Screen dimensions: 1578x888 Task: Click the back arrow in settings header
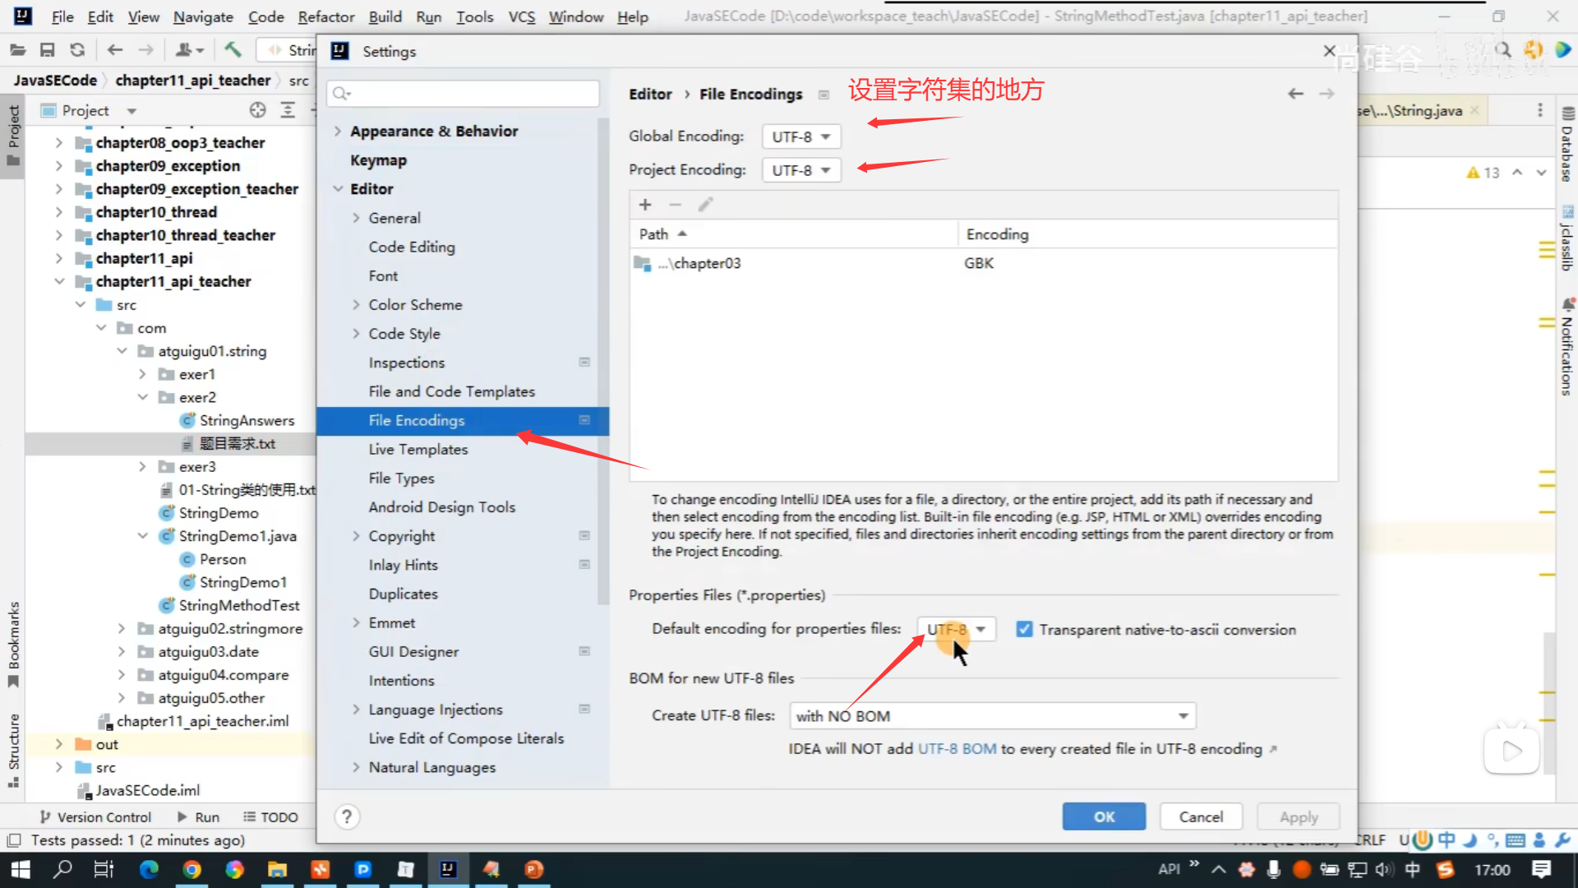[1295, 94]
